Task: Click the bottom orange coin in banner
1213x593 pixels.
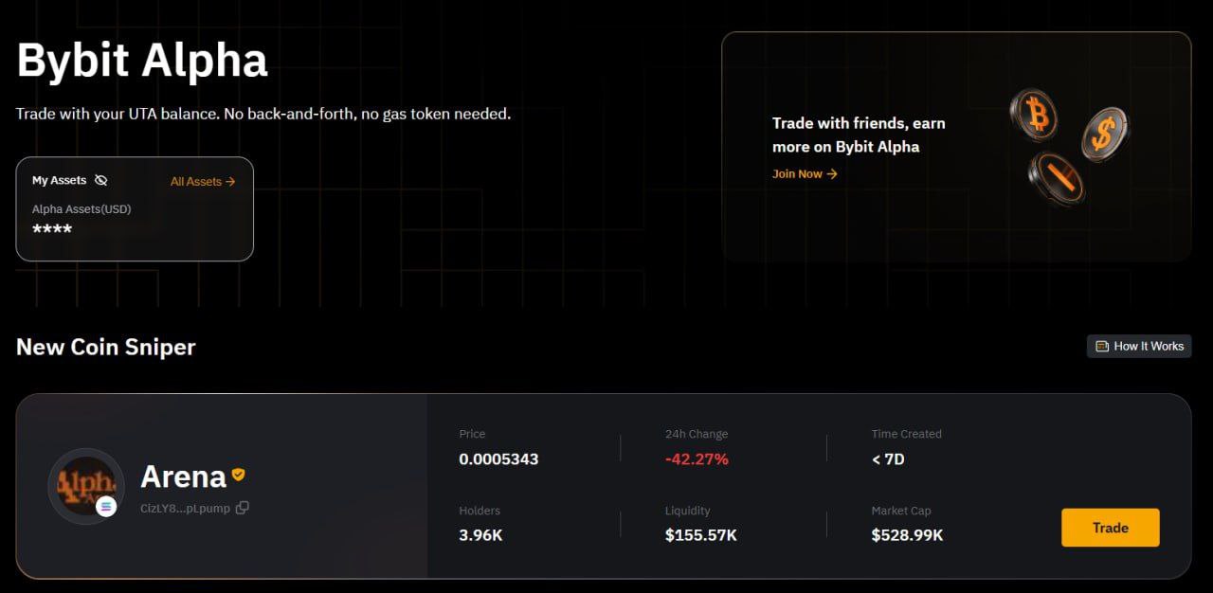Action: pos(1057,178)
